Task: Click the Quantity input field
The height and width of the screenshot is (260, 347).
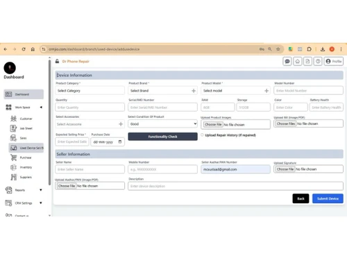Action: [x=90, y=107]
